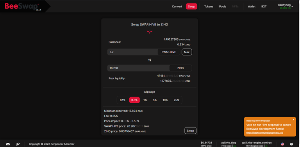This screenshot has height=147, width=300.
Task: Click the v3.1.4 version label
Action: pyautogui.click(x=38, y=9)
